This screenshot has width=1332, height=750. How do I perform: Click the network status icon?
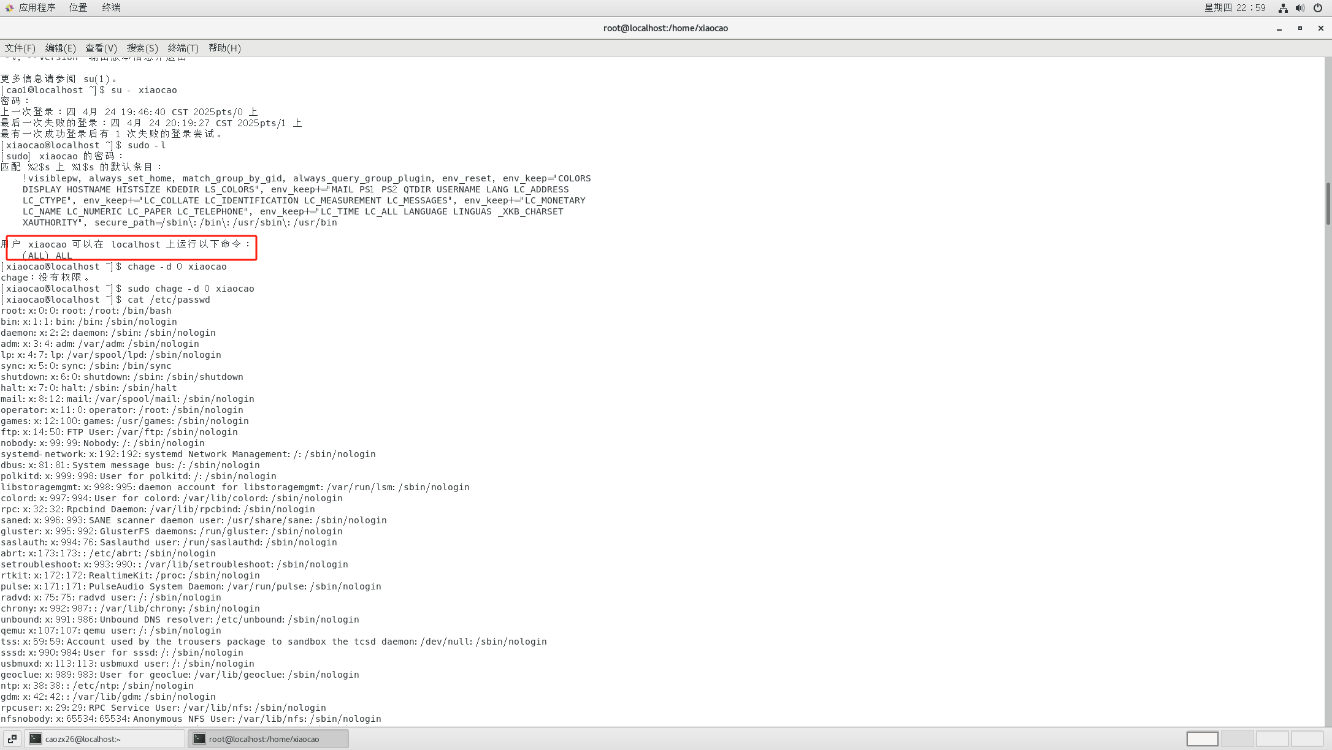click(x=1282, y=8)
